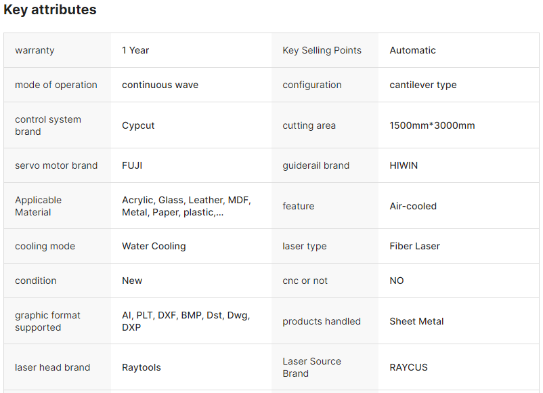Select the "Sheet Metal" products handled value
Viewport: 543px width, 393px height.
416,321
